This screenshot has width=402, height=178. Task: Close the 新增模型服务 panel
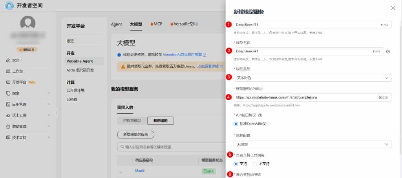click(393, 8)
